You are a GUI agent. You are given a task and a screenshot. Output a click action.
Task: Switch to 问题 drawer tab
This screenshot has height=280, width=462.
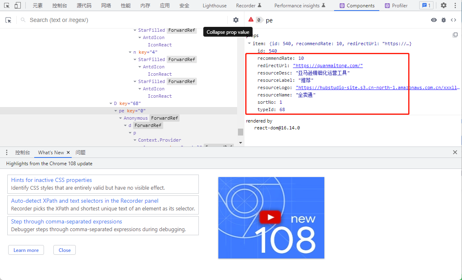[80, 152]
